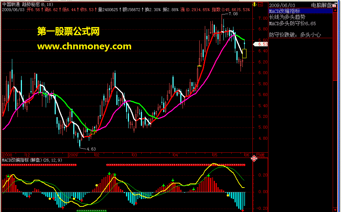
Task: Click the turnover 额156672 value
Action: 132,10
